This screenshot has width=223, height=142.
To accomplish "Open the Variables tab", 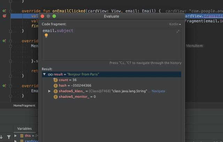I will tap(24, 128).
